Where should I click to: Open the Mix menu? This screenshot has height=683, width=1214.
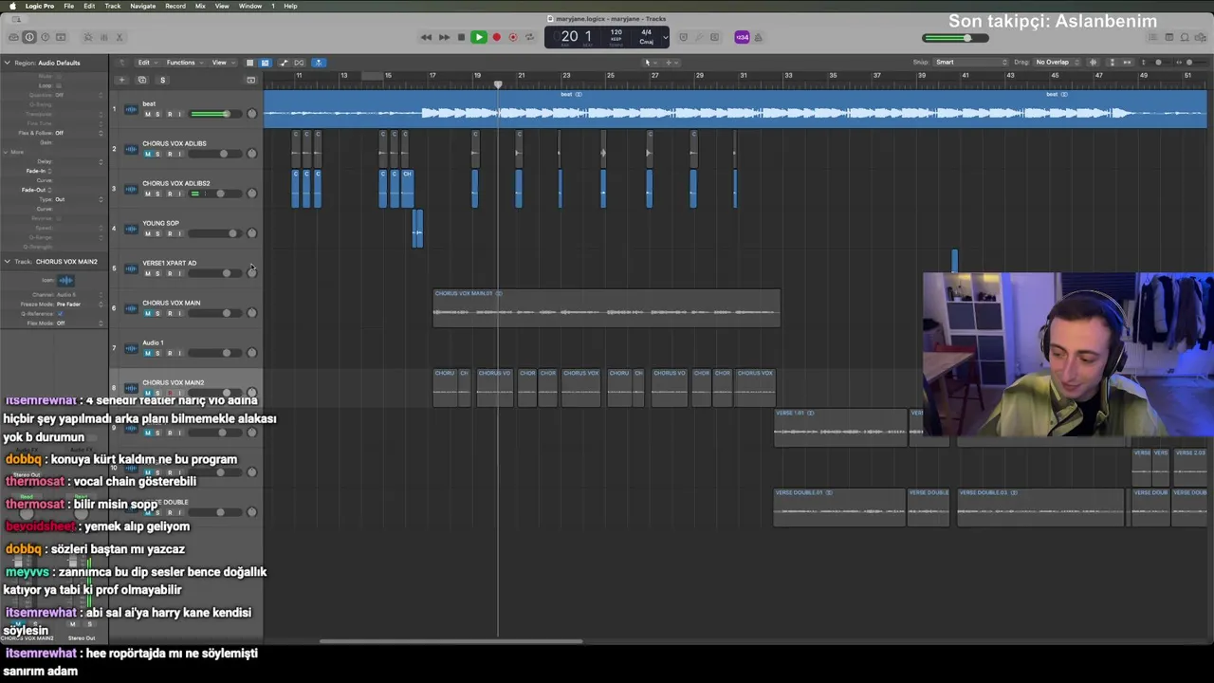click(x=200, y=6)
